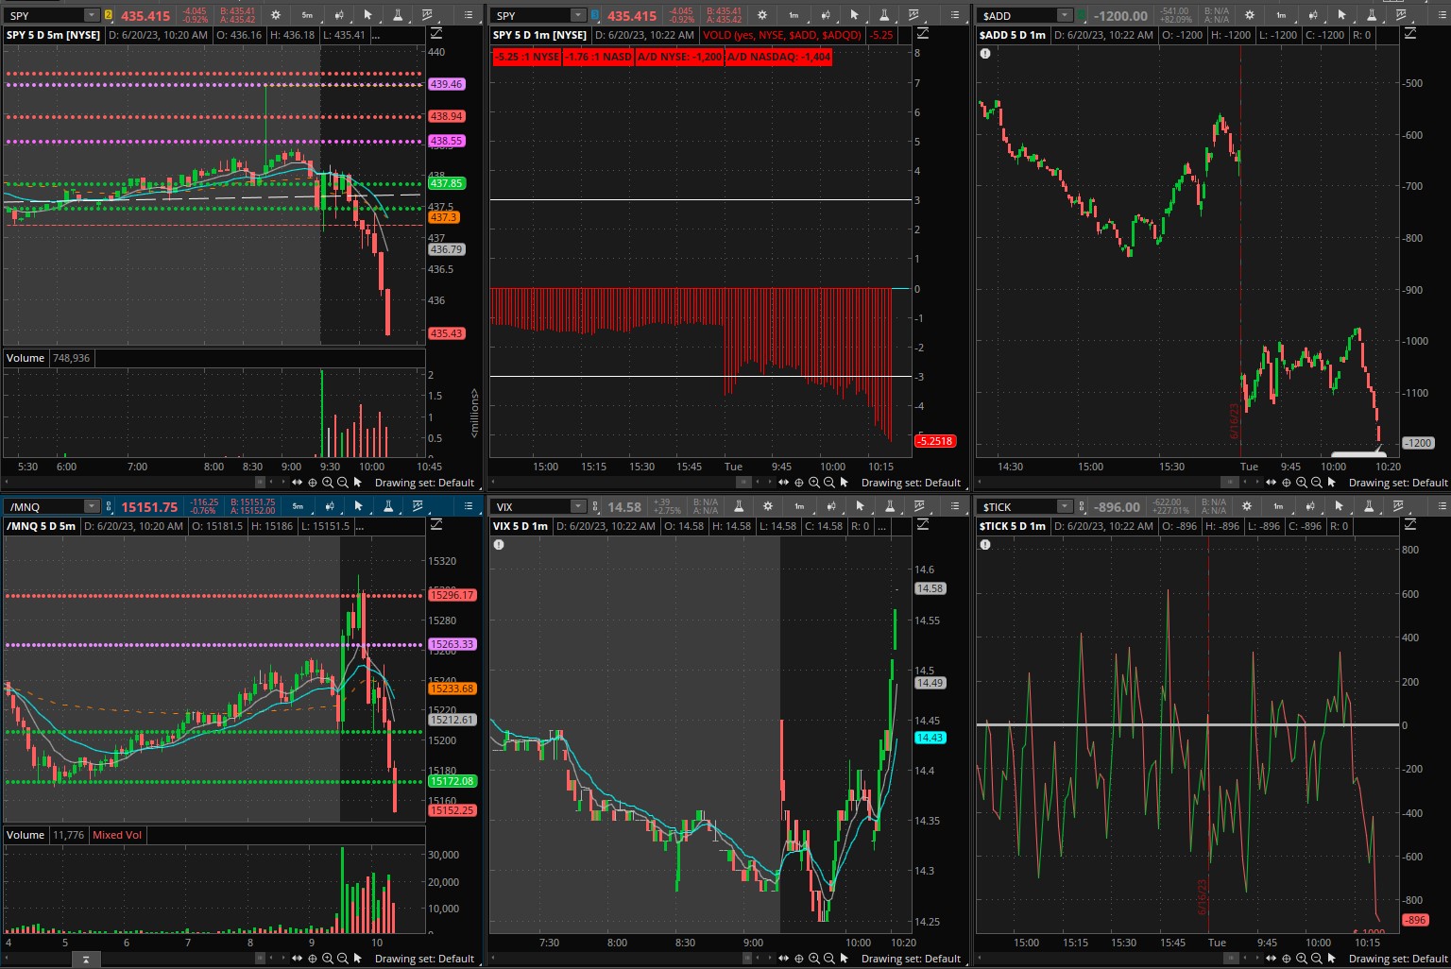Viewport: 1451px width, 969px height.
Task: Click pan crosshair icon below $TICK chart
Action: [1287, 959]
